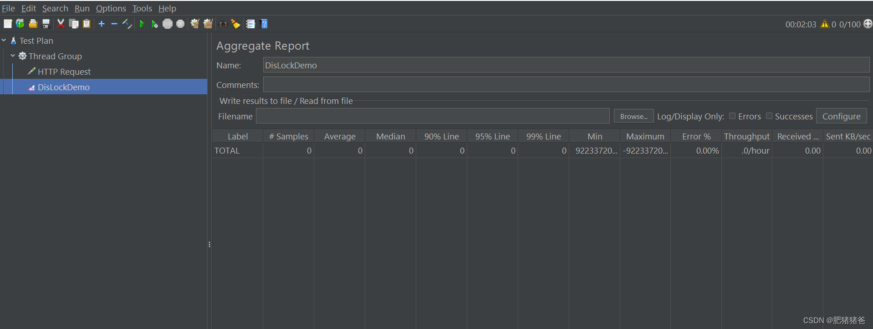Click the Name field containing DisLockDemo
This screenshot has width=873, height=329.
(x=566, y=65)
